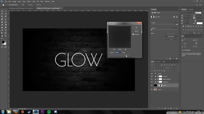This screenshot has height=114, width=204.
Task: Open the File menu
Action: coord(6,1)
